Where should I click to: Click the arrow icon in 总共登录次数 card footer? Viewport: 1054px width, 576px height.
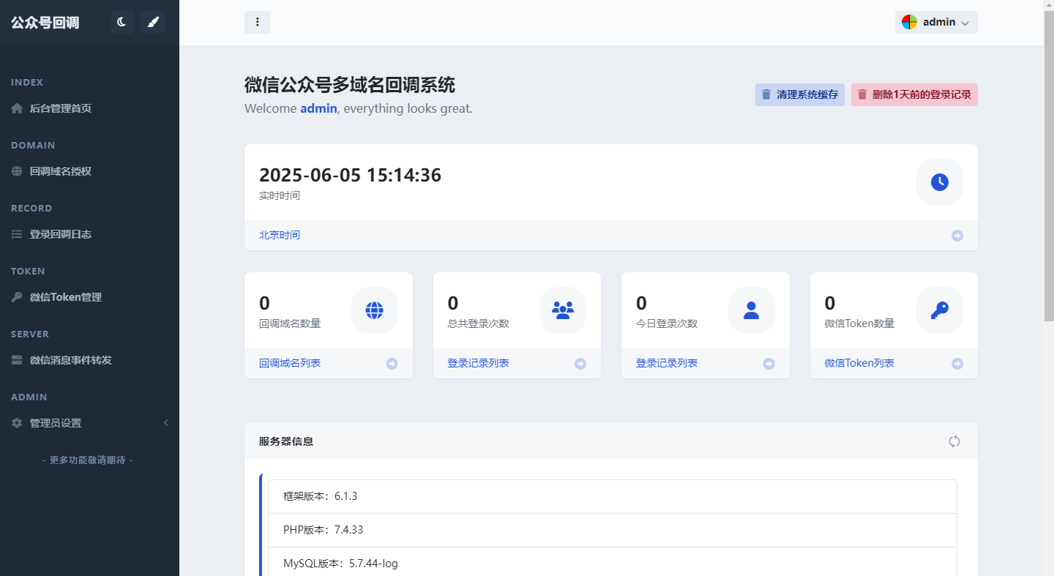tap(580, 364)
